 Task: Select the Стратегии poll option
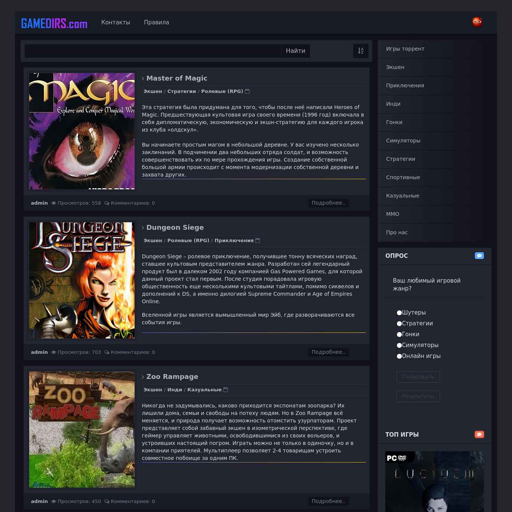click(x=399, y=323)
